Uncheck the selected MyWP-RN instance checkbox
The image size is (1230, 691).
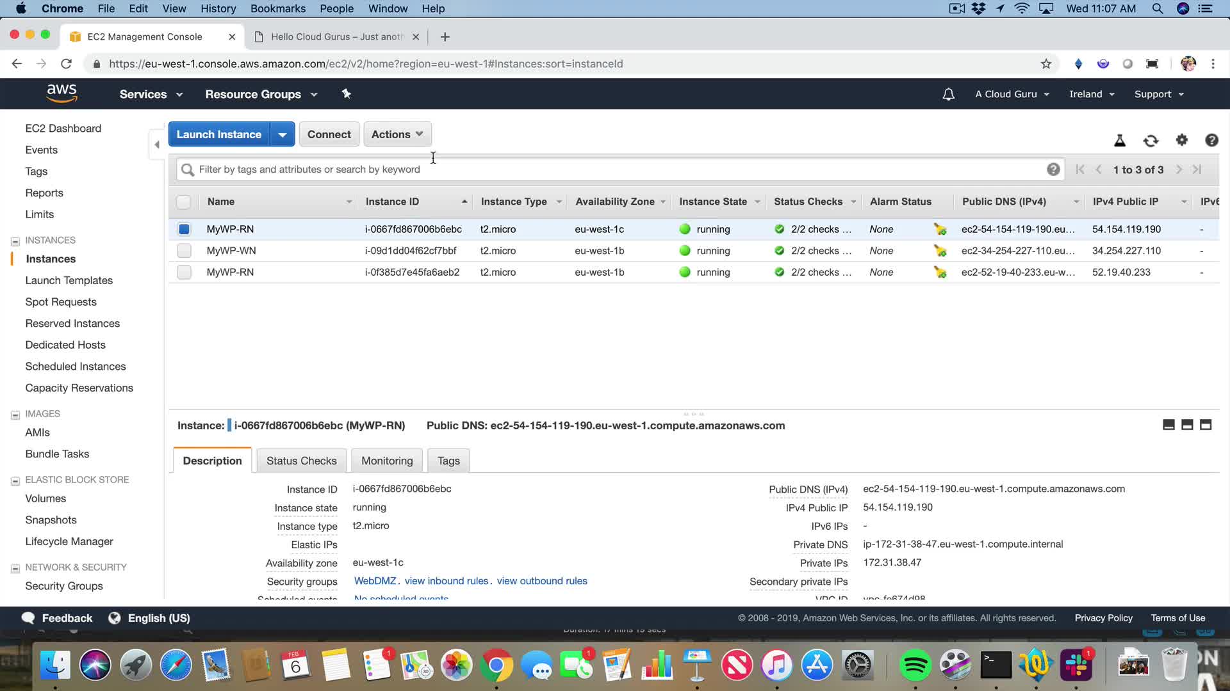coord(184,229)
